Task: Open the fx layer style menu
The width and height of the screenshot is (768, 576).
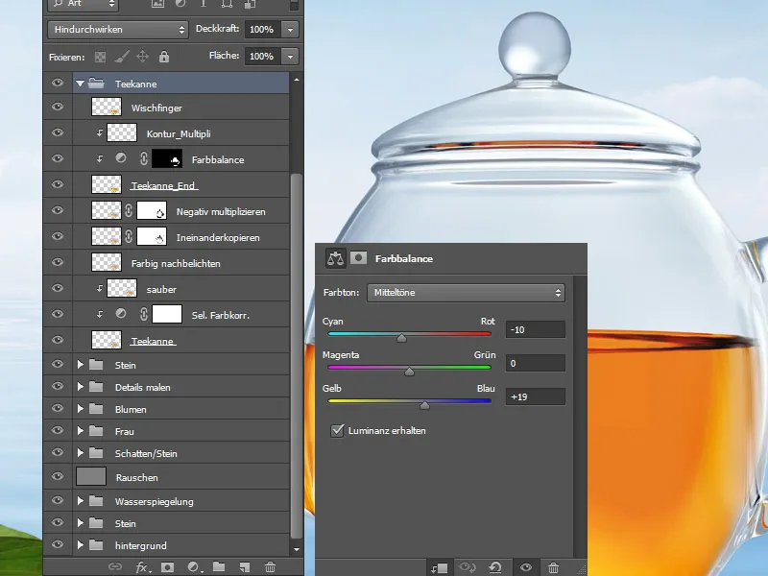Action: [143, 567]
